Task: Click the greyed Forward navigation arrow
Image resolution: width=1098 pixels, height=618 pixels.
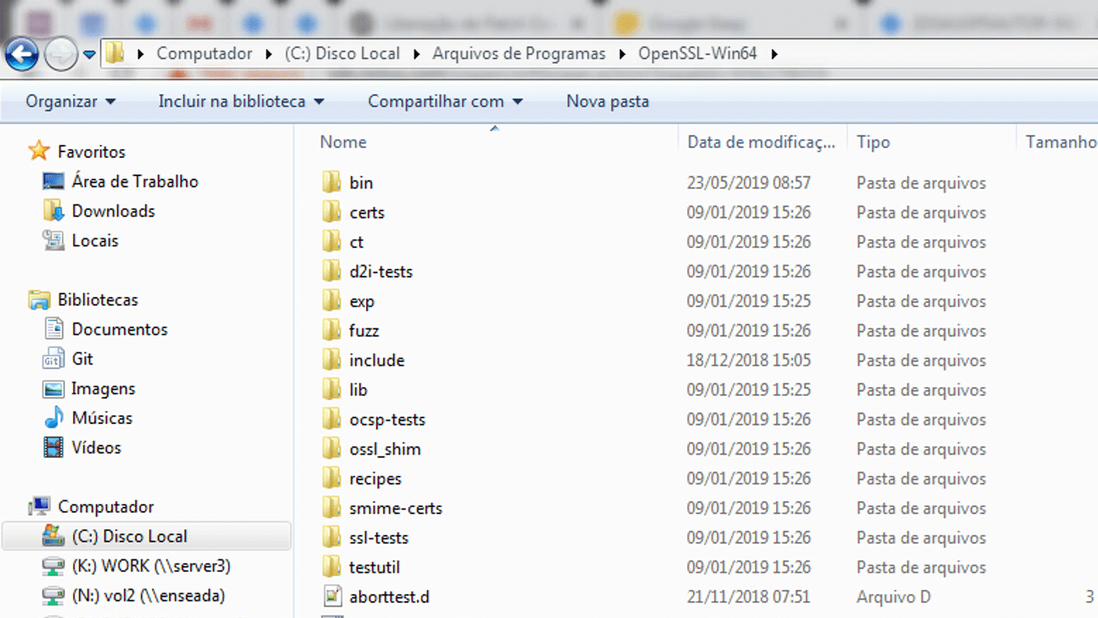Action: click(60, 55)
